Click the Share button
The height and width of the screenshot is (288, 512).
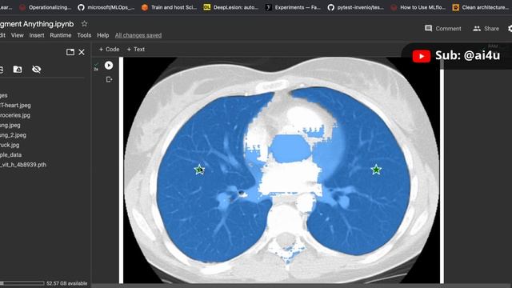pos(486,29)
